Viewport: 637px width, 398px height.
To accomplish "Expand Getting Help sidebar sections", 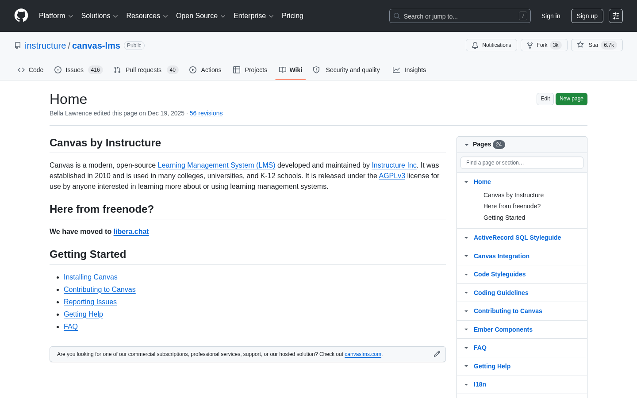I will pos(466,366).
